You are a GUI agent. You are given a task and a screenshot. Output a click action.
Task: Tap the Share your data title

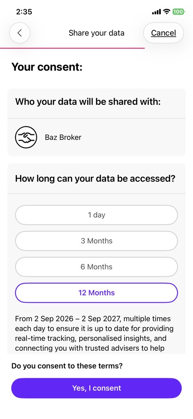tap(96, 33)
